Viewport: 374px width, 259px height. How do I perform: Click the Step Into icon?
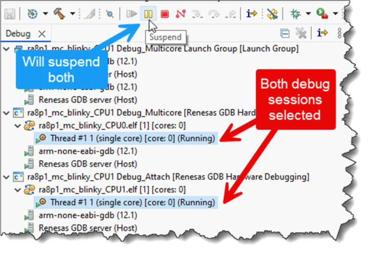click(197, 14)
